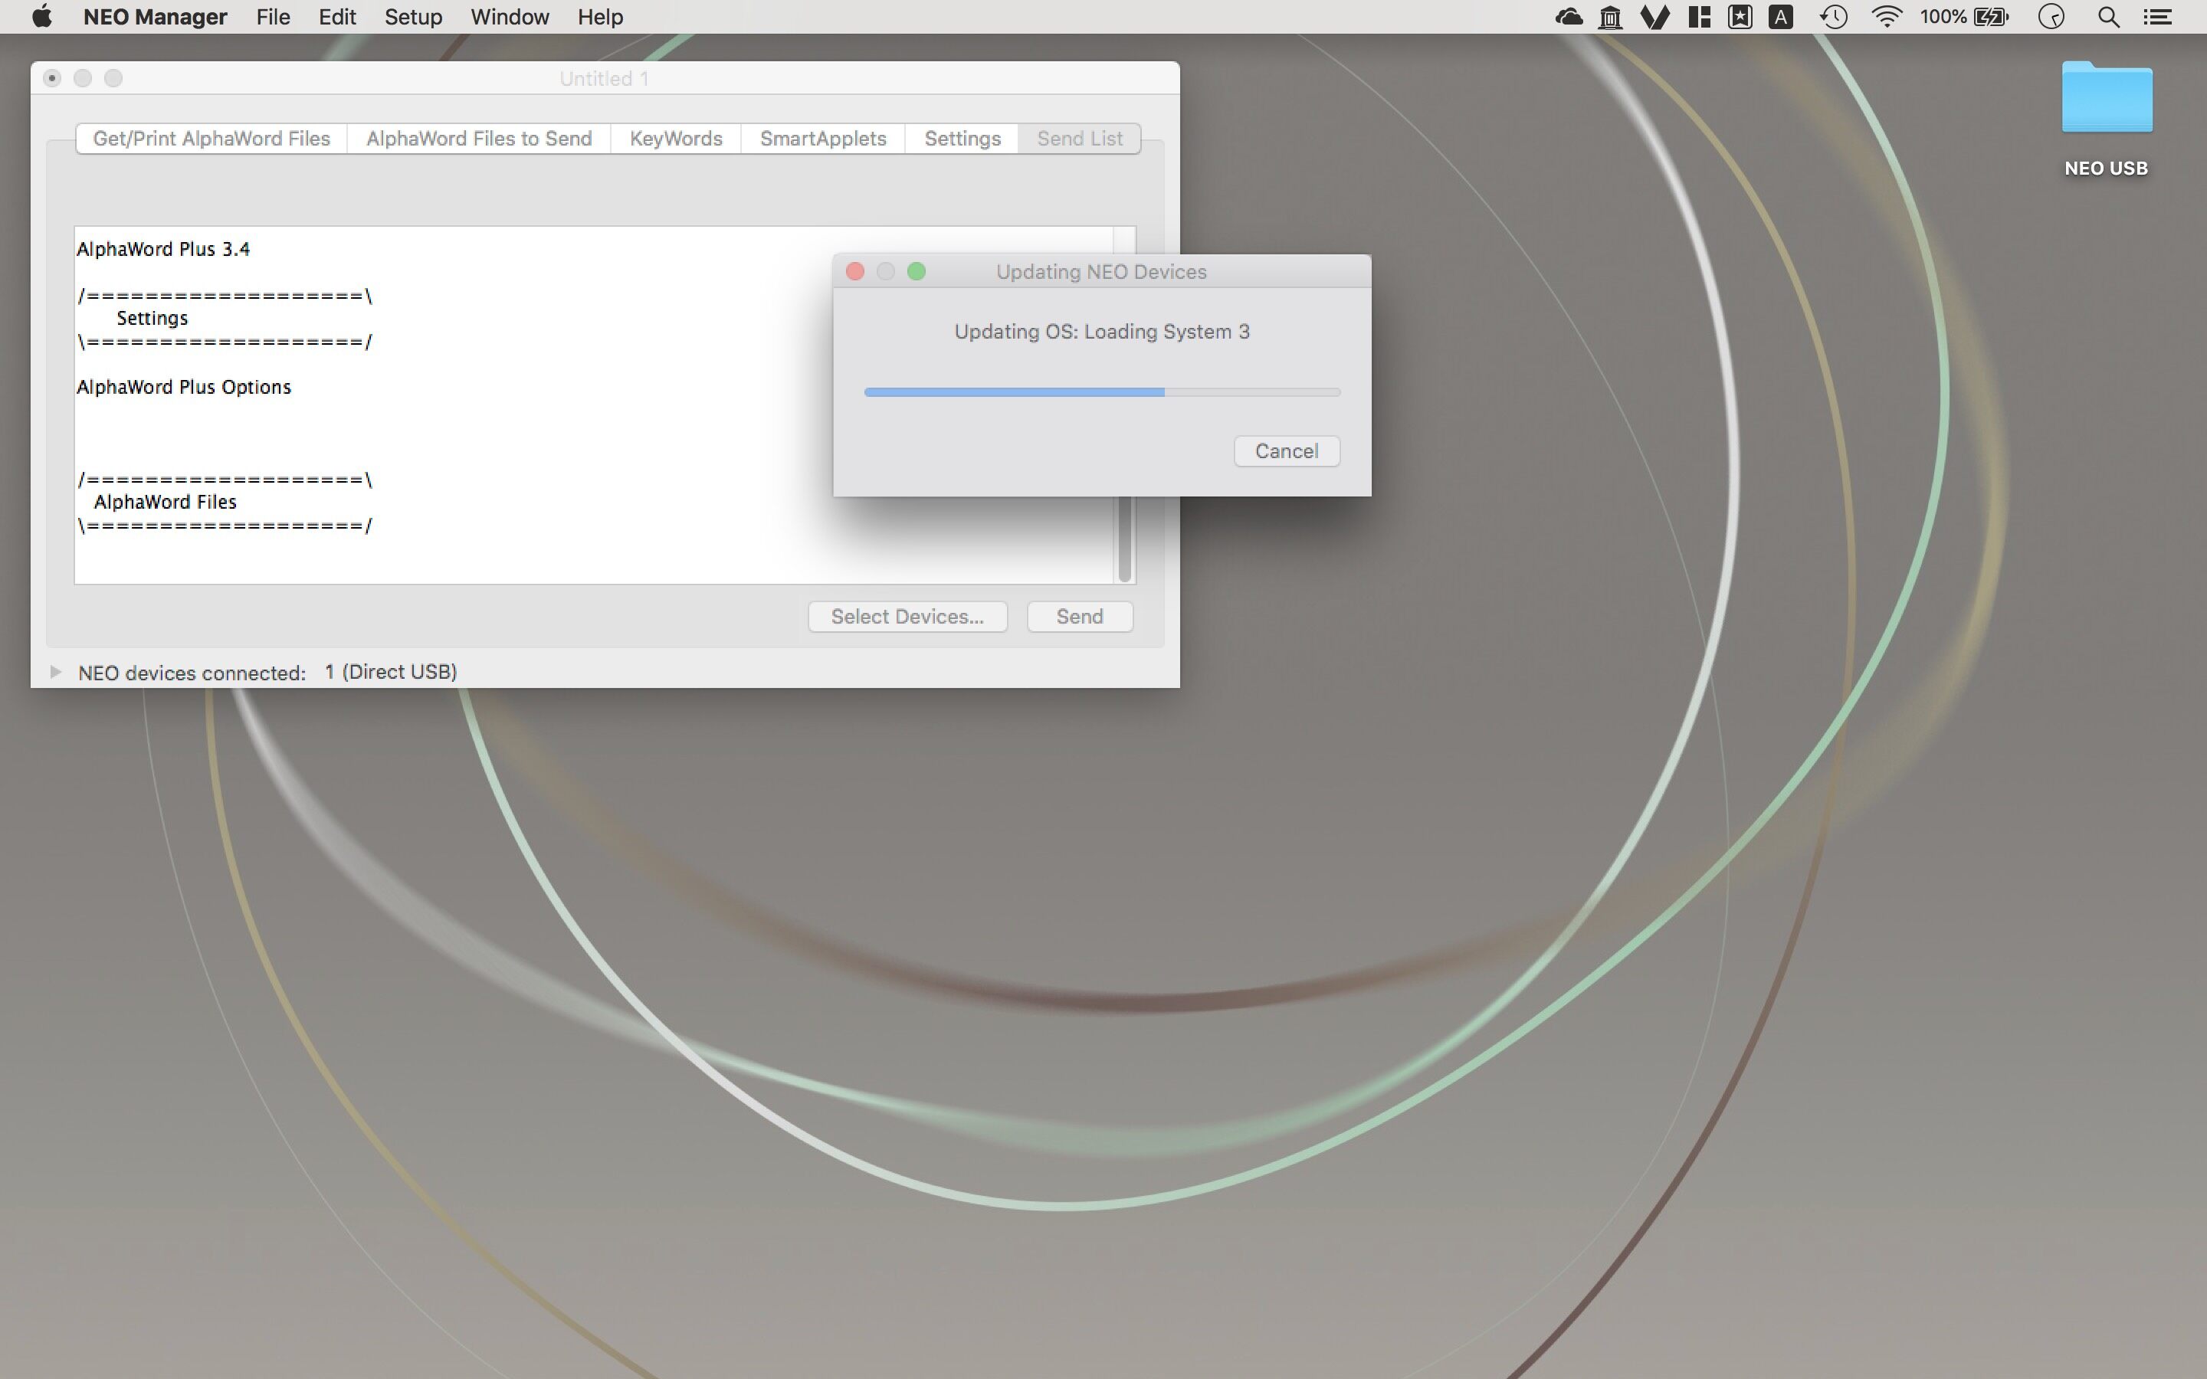Open the Time Machine menu bar icon
The width and height of the screenshot is (2207, 1379).
[1833, 16]
